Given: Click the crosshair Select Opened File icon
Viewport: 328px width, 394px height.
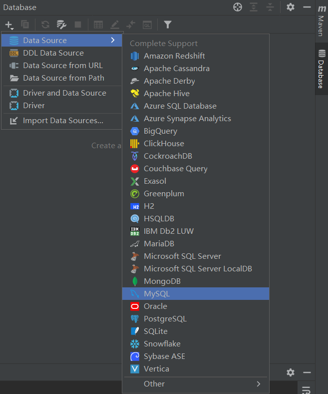Looking at the screenshot, I should pos(238,7).
